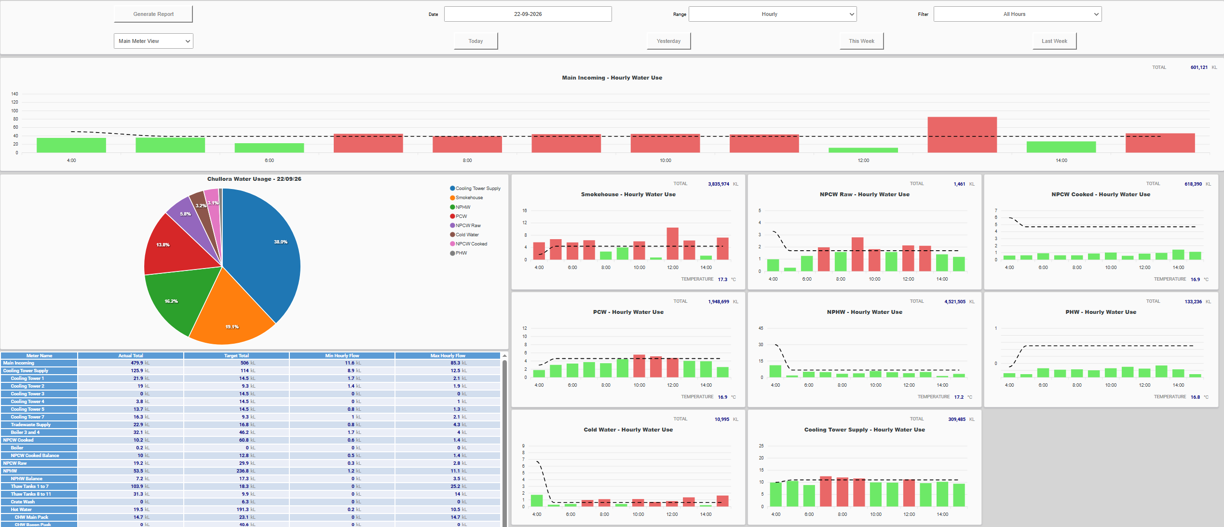Click the 479.9 kL Actual Total cell
Image resolution: width=1224 pixels, height=527 pixels.
131,363
